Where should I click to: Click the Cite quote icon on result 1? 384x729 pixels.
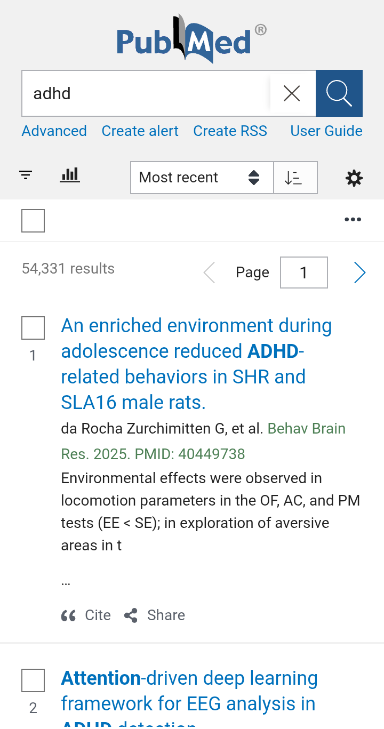pos(69,616)
